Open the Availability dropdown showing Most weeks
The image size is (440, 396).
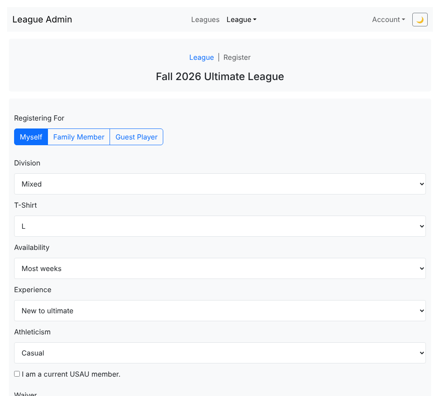(220, 268)
